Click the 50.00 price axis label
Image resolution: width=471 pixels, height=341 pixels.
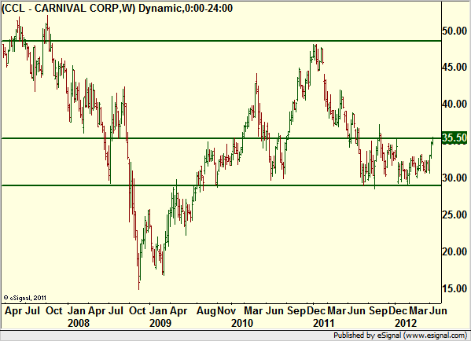pos(454,31)
